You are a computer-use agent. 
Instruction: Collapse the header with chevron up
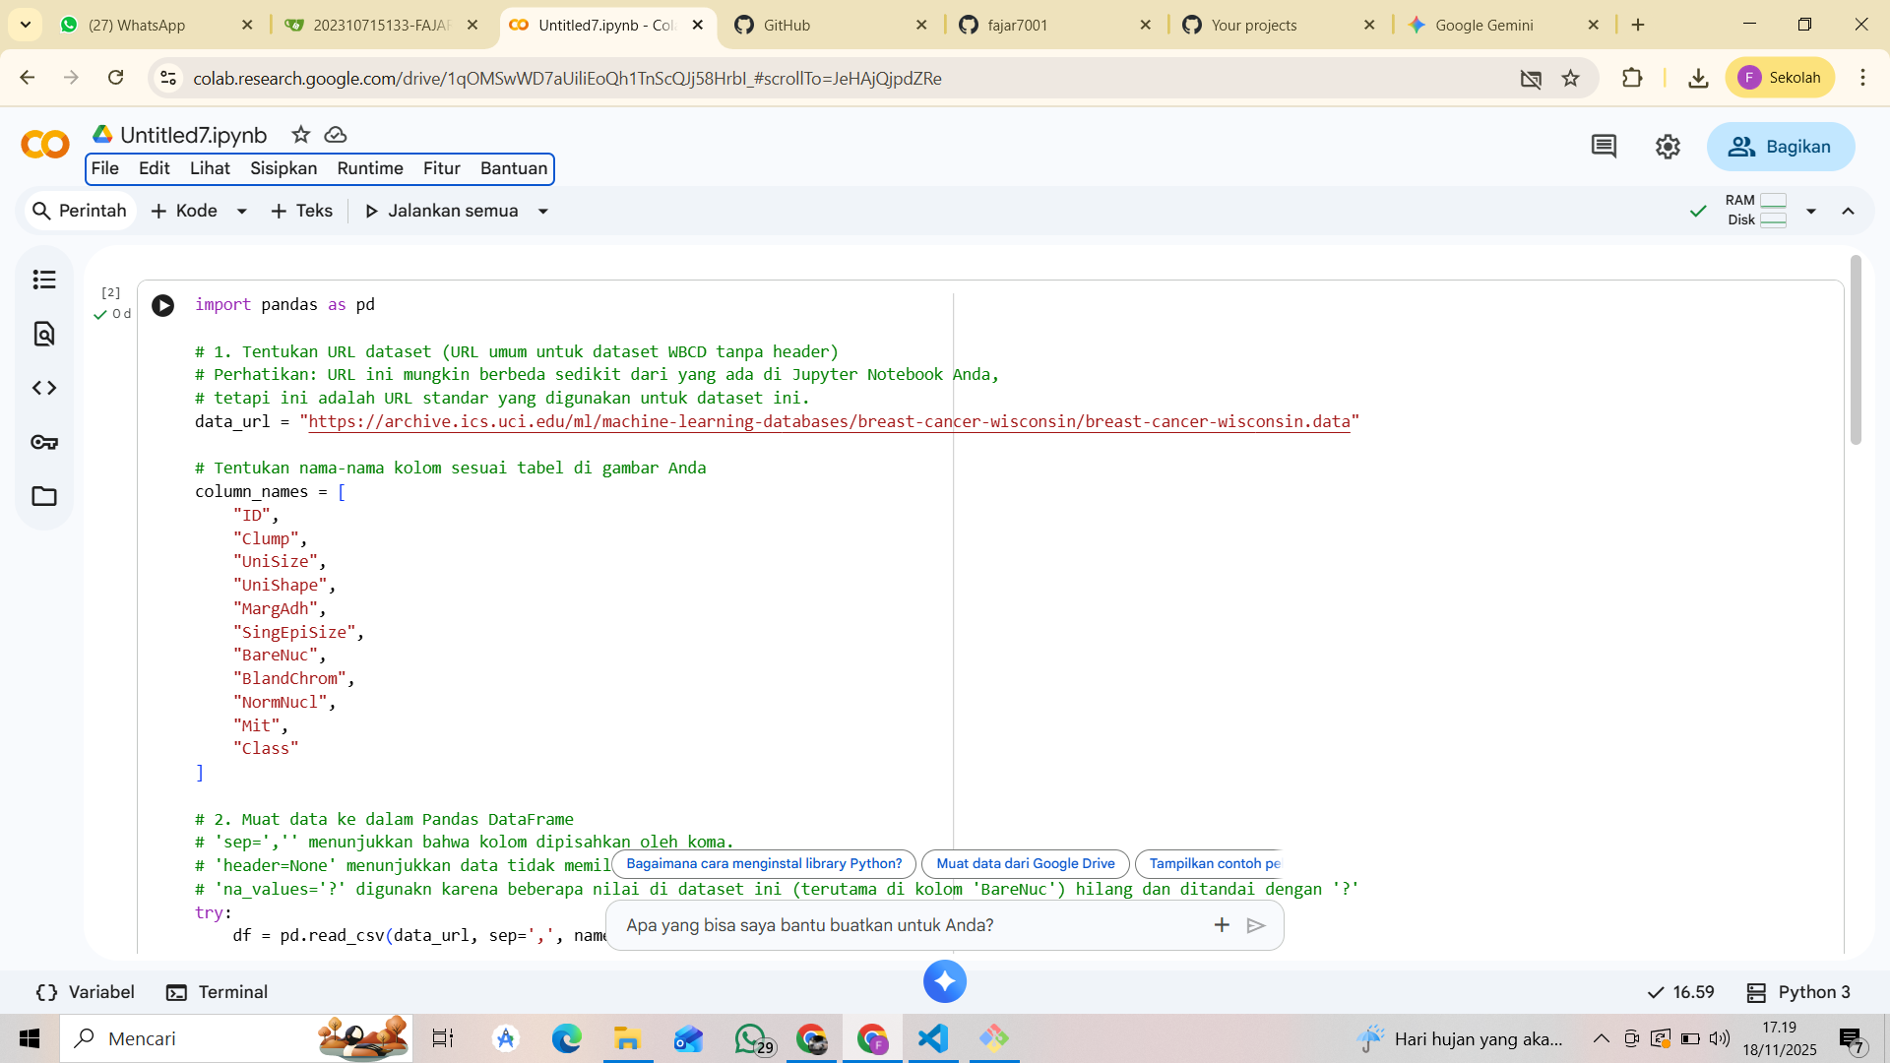[x=1849, y=211]
